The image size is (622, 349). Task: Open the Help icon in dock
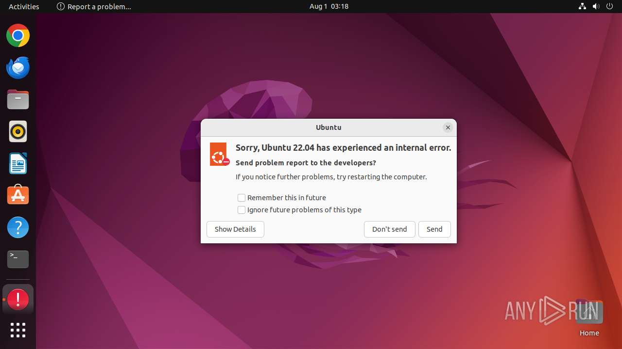18,227
